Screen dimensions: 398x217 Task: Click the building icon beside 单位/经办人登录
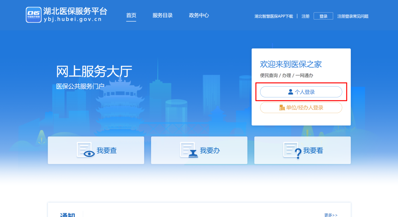pyautogui.click(x=282, y=108)
